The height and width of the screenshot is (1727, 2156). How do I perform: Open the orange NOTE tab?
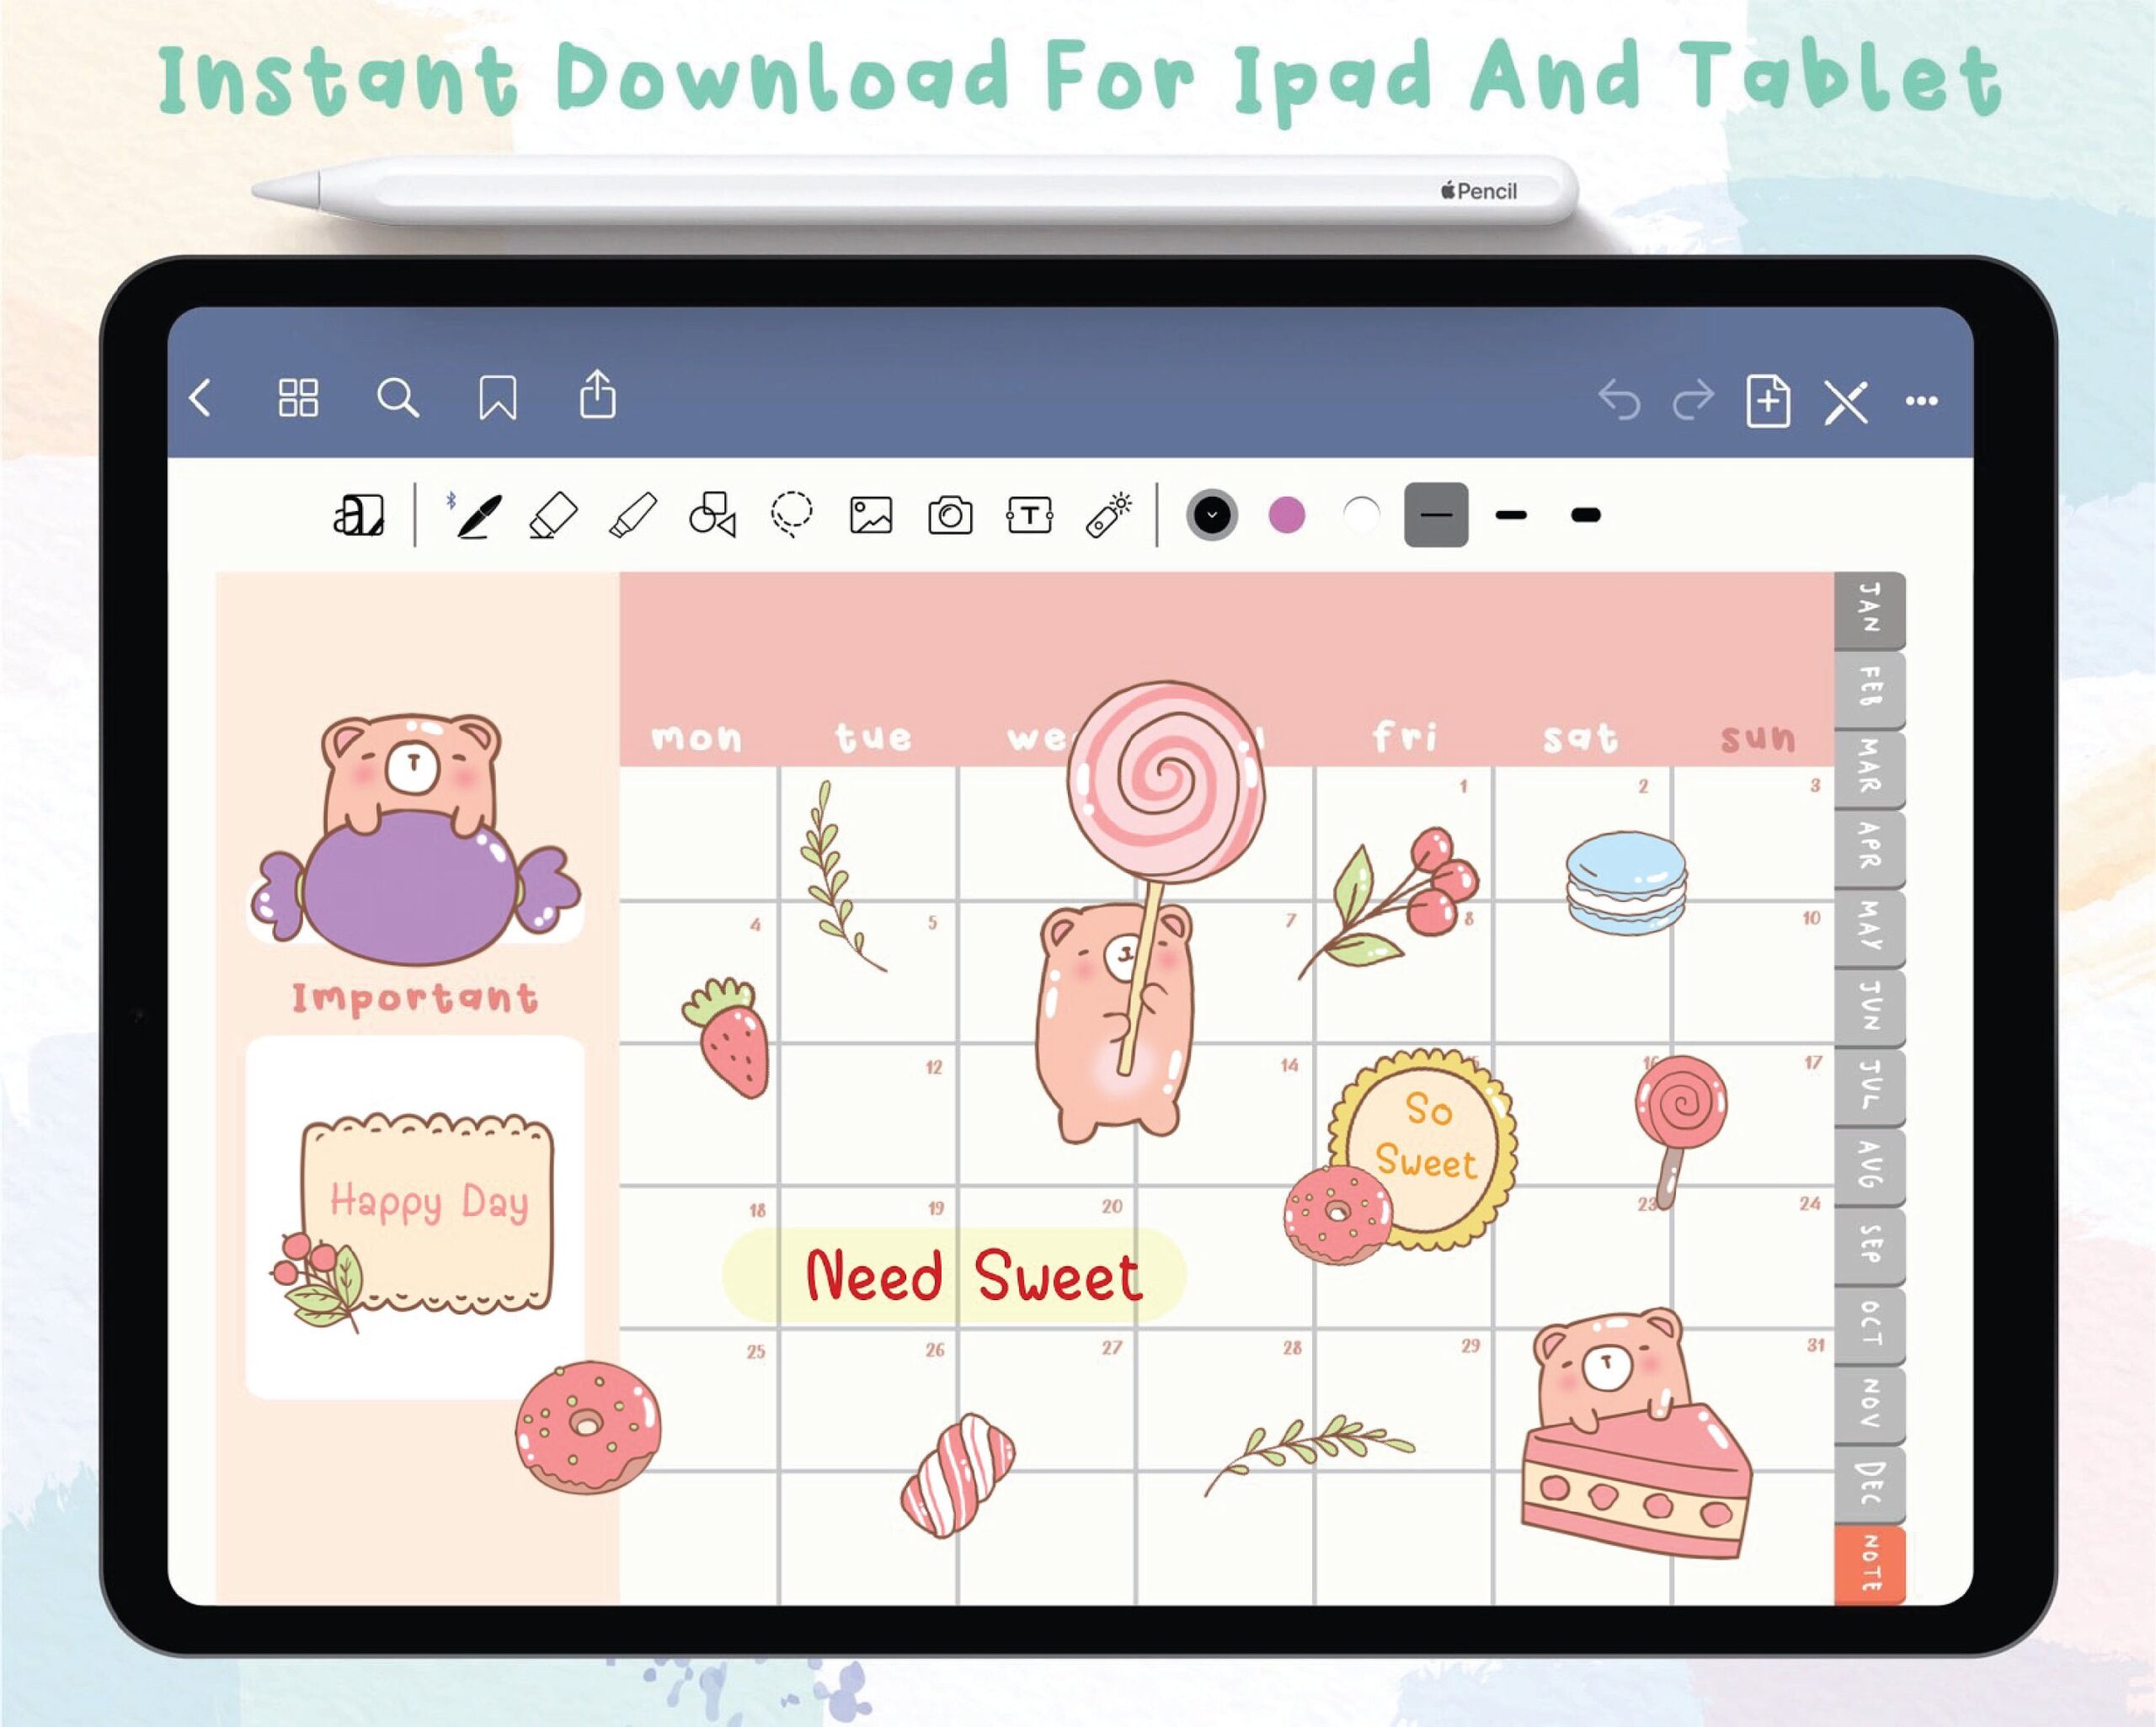[x=1869, y=1564]
